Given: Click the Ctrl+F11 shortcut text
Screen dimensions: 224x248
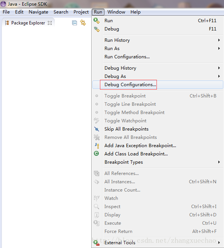Looking at the screenshot, I should (207, 21).
